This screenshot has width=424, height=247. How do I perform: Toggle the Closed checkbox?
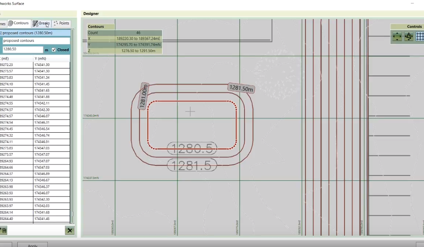53,50
